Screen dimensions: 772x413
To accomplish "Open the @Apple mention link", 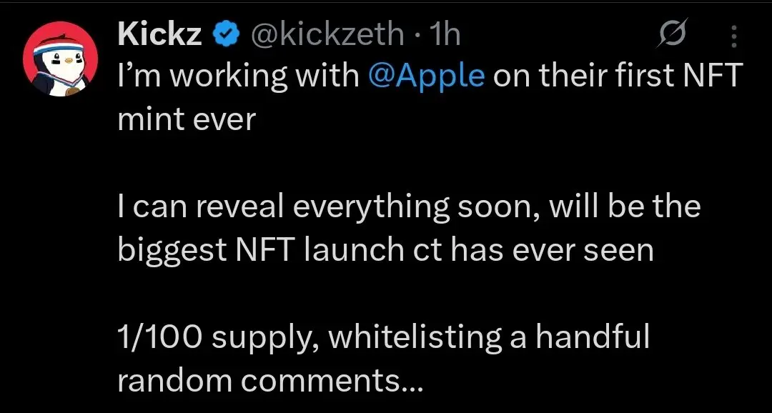I will pyautogui.click(x=427, y=76).
